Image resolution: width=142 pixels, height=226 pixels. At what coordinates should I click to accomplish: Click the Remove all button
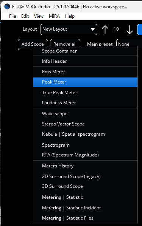click(x=65, y=44)
